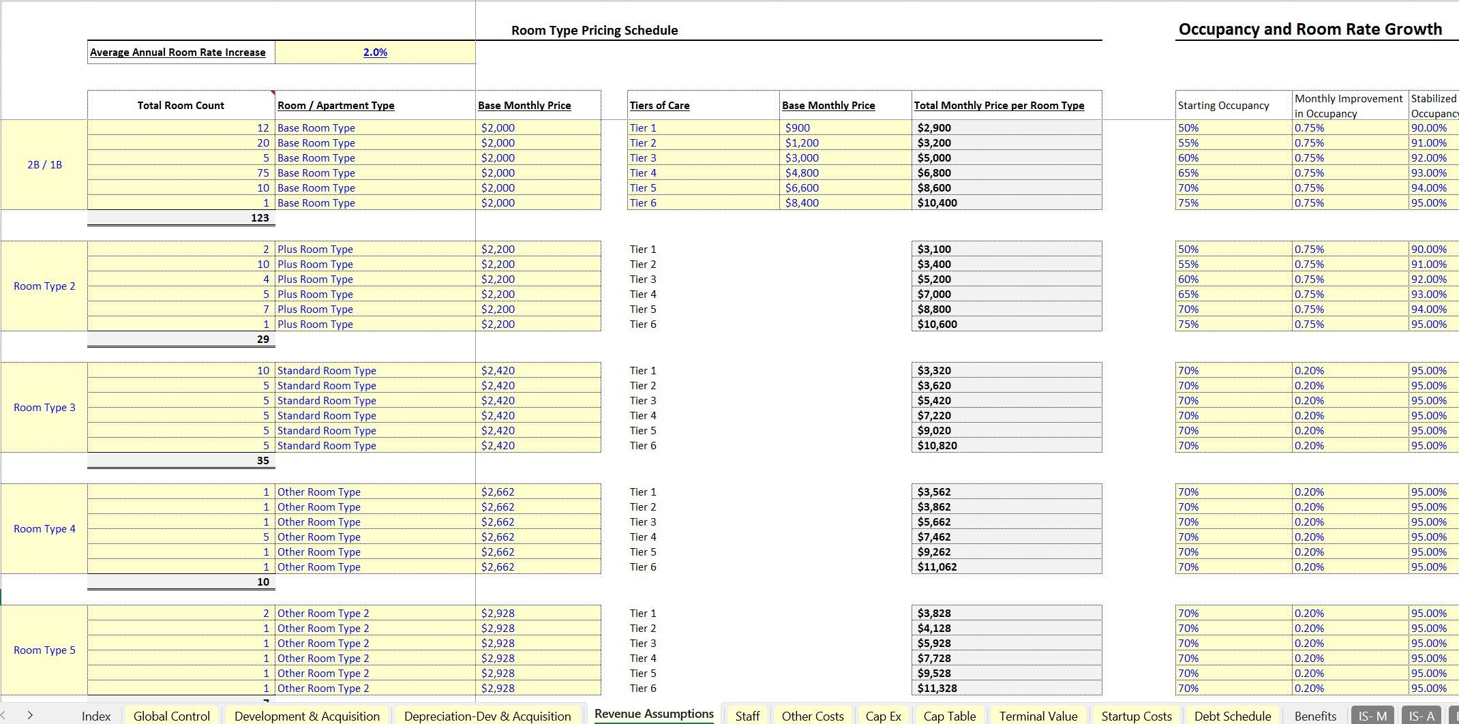The width and height of the screenshot is (1459, 724).
Task: Switch to the Global Control tab
Action: tap(172, 716)
